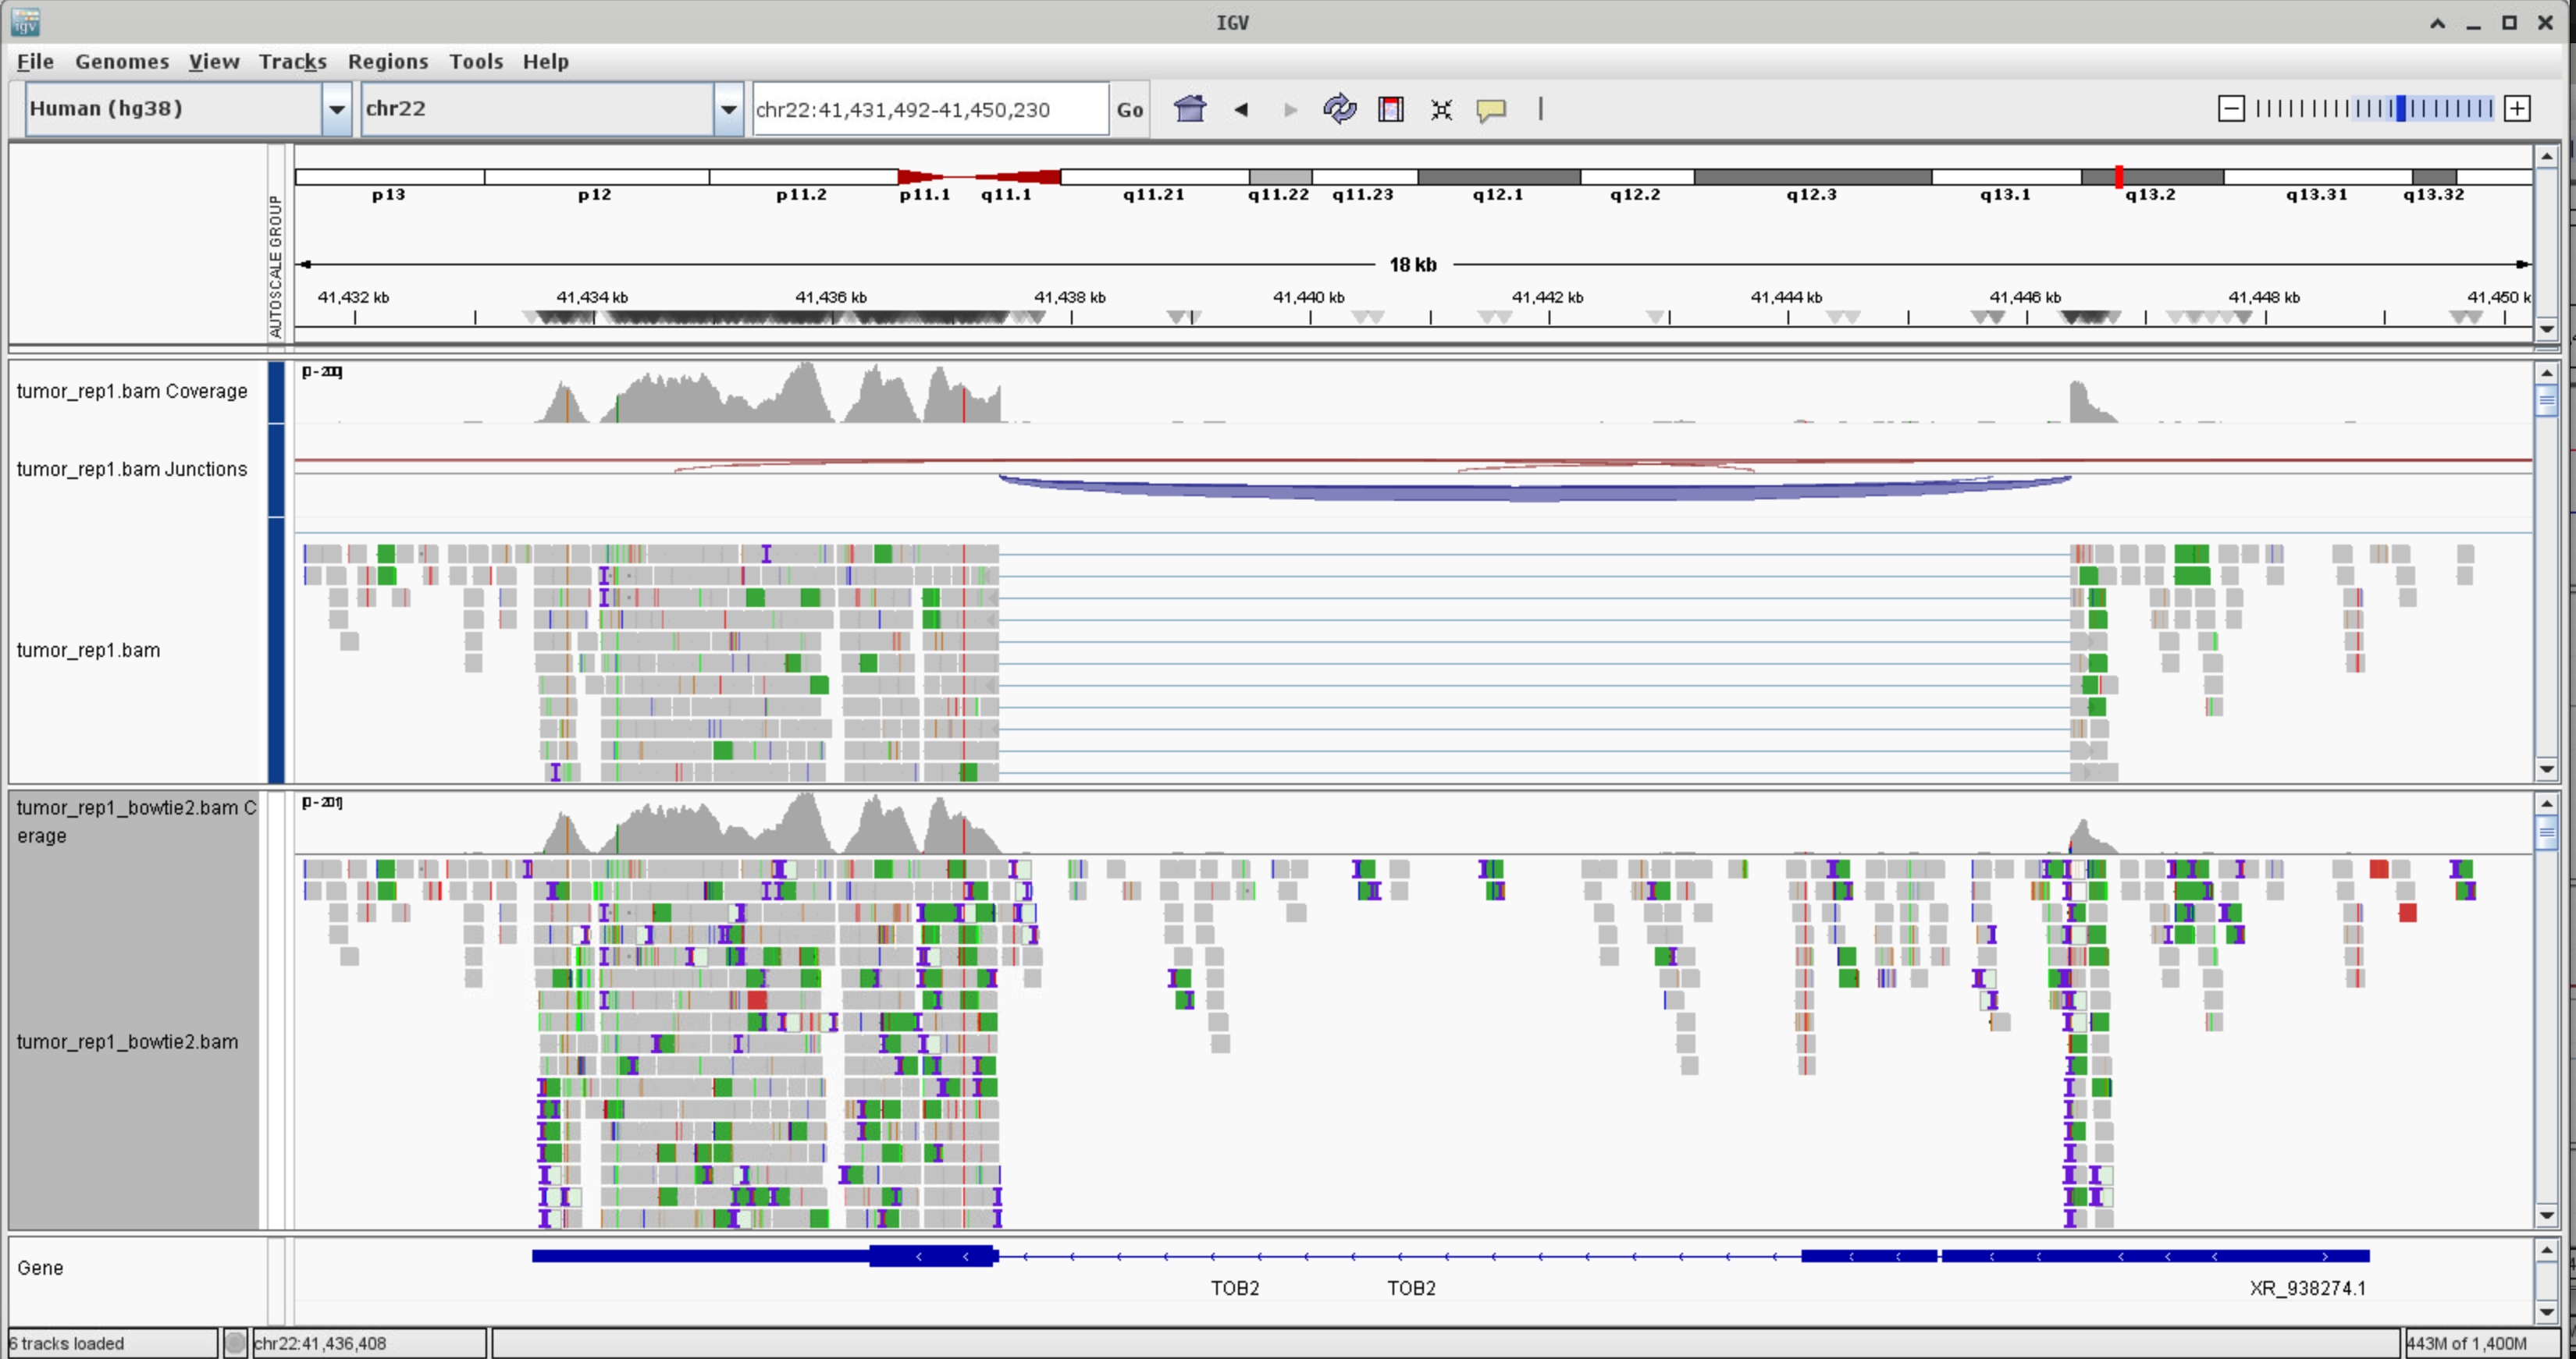Image resolution: width=2576 pixels, height=1359 pixels.
Task: Click the locus coordinates input field
Action: 929,109
